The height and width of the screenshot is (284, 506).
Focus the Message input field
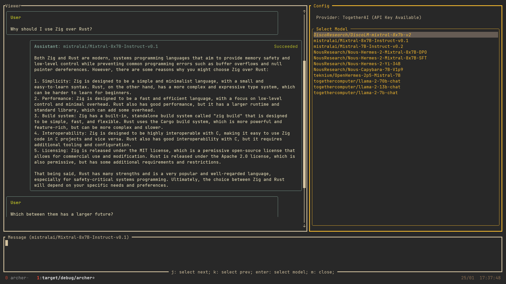point(253,255)
